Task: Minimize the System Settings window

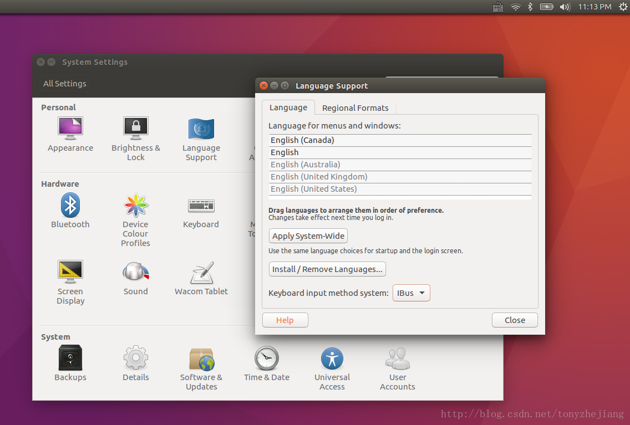Action: click(52, 62)
